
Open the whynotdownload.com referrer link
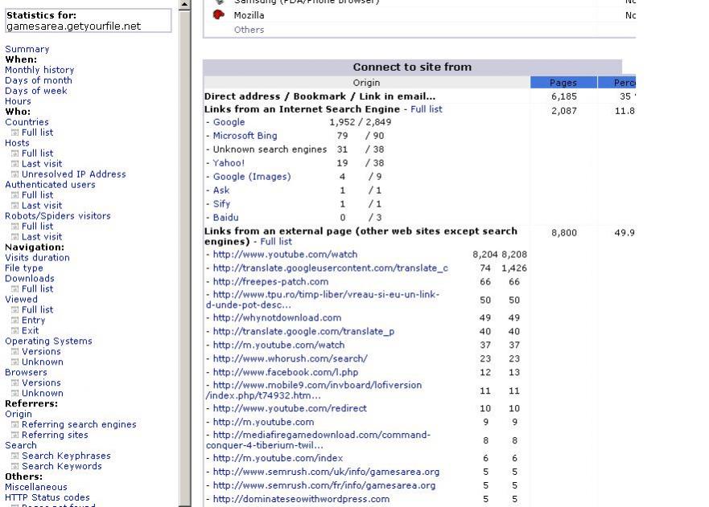[x=277, y=318]
